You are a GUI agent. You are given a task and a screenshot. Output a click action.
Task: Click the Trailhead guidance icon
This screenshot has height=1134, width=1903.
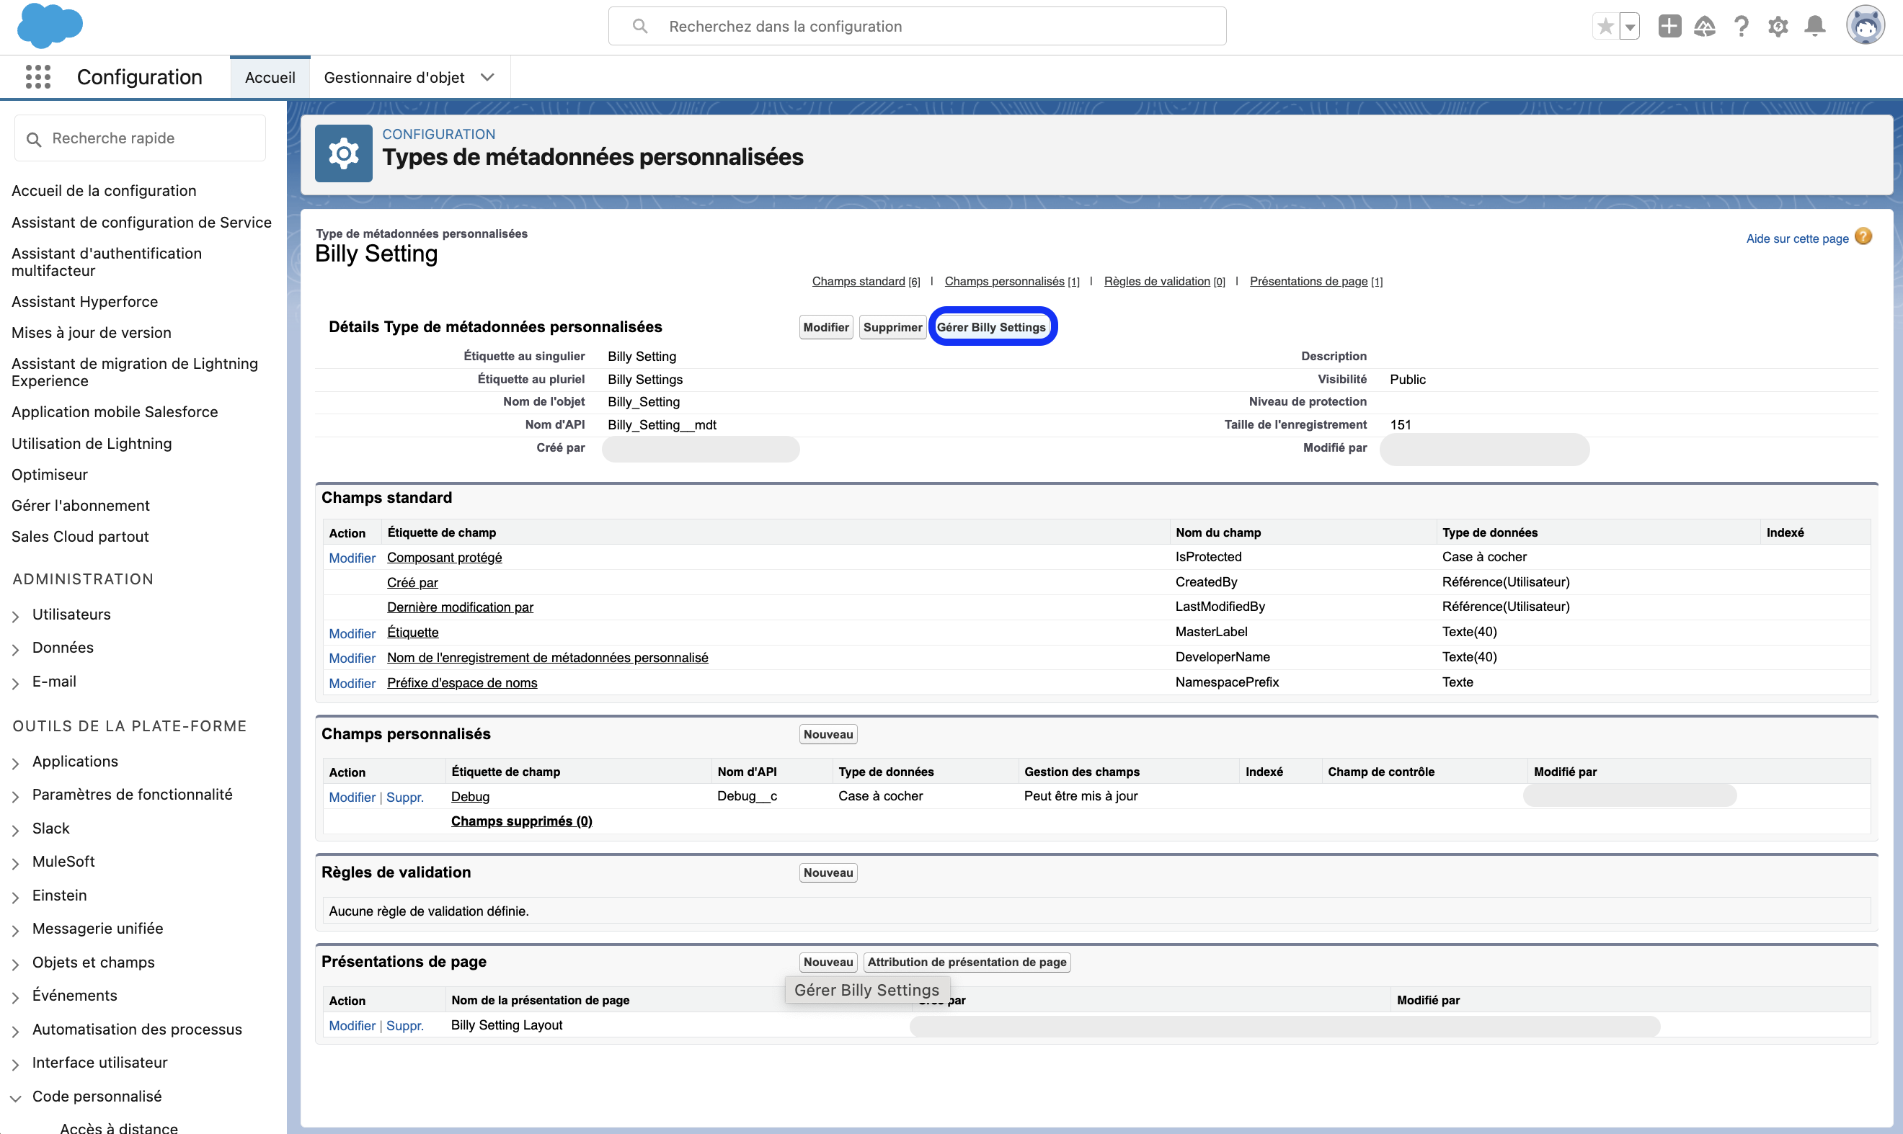[x=1704, y=27]
